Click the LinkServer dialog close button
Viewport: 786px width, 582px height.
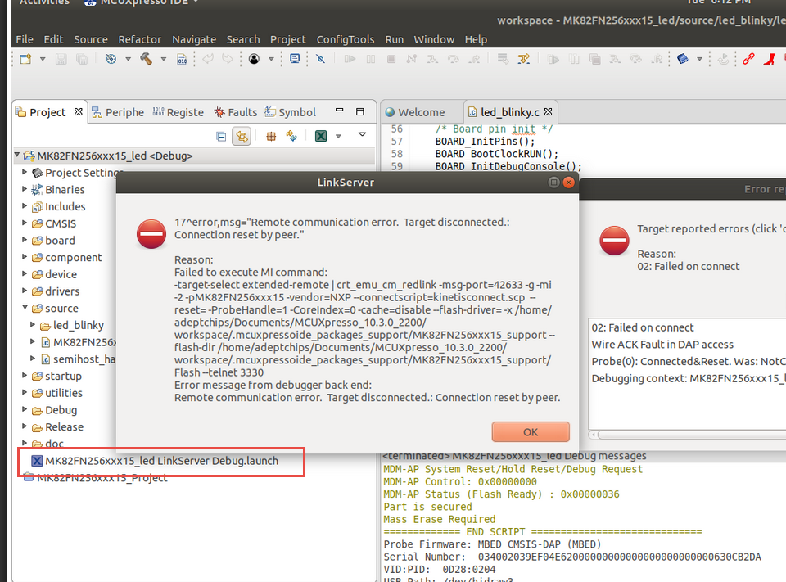tap(568, 183)
